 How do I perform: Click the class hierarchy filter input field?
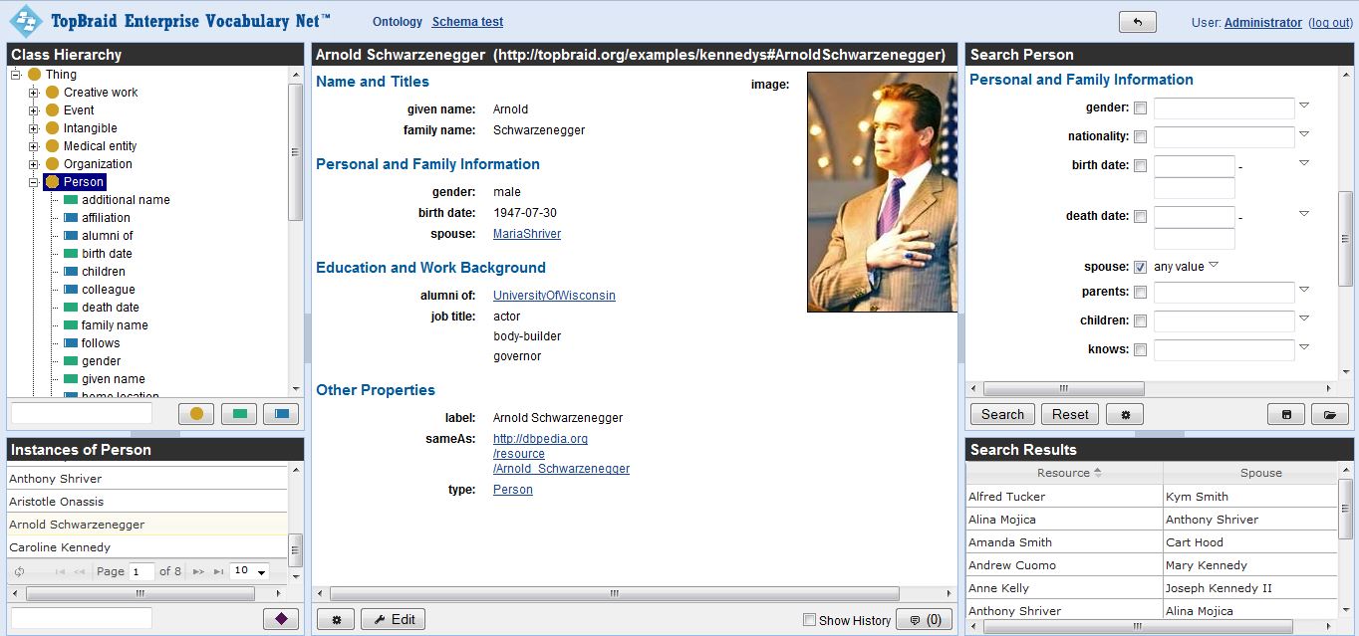tap(82, 414)
